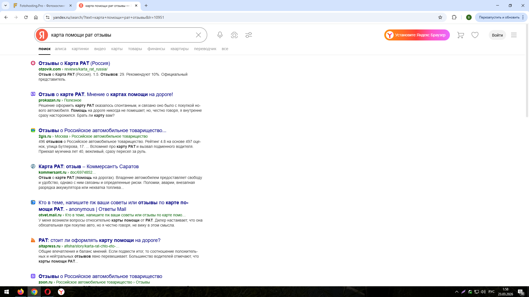Clear the search query with the X icon
Screen dimensions: 529x297
[198, 35]
